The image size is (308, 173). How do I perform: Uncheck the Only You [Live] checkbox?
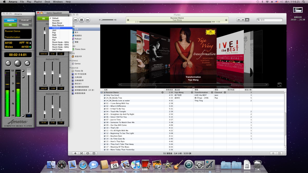[x=105, y=95]
